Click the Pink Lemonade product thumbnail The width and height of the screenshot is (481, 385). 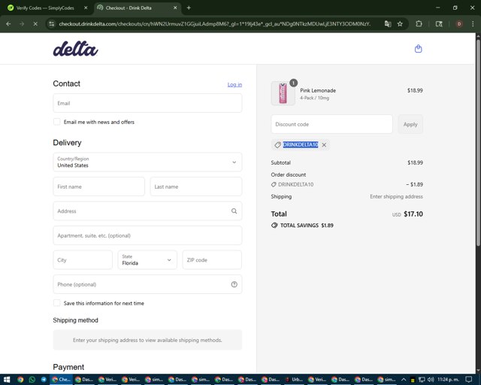(283, 93)
